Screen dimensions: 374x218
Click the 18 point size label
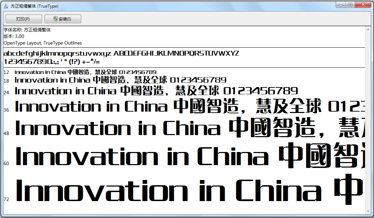[x=6, y=81]
